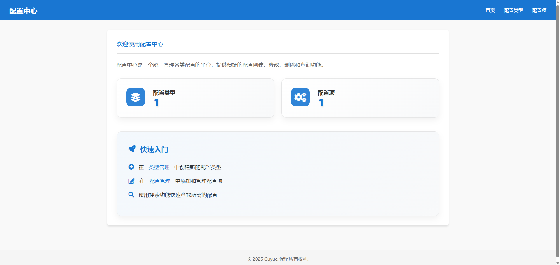560x265 pixels.
Task: Click the count number under 配置类型 card title
Action: pyautogui.click(x=156, y=103)
